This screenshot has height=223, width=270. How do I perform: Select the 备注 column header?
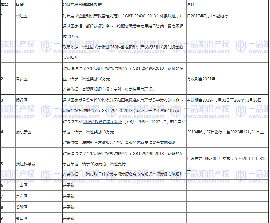[x=191, y=5]
